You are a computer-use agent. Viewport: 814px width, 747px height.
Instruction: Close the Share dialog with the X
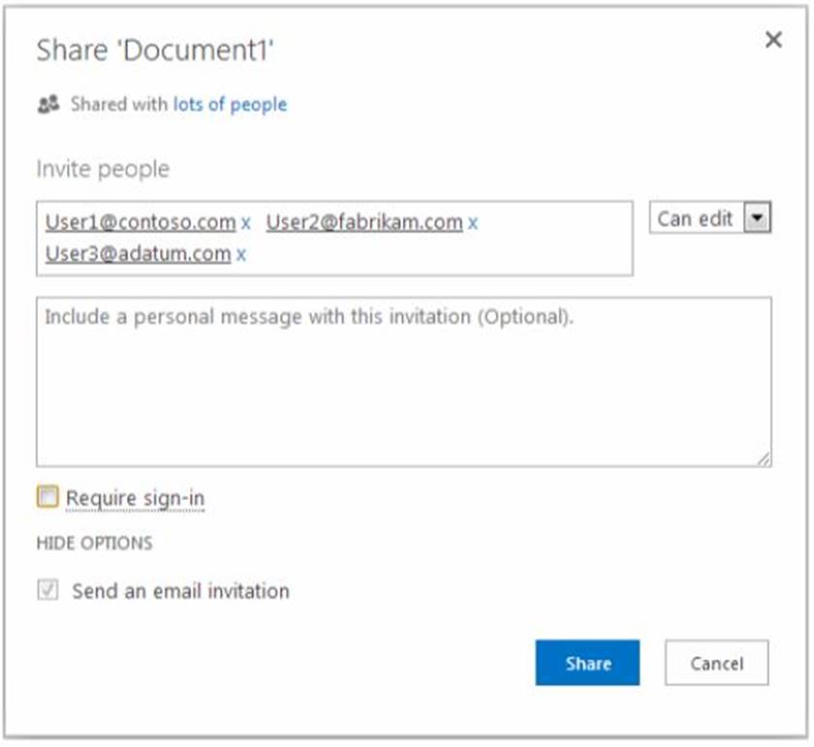click(772, 41)
